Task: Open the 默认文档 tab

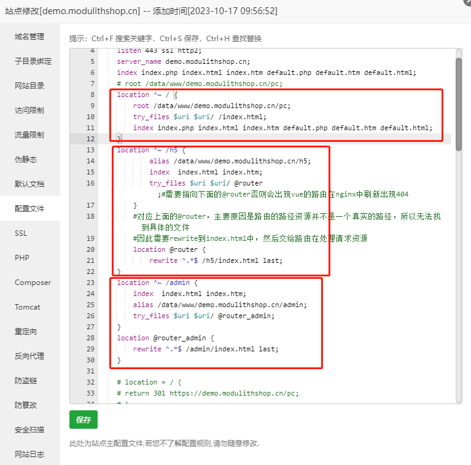Action: 29,184
